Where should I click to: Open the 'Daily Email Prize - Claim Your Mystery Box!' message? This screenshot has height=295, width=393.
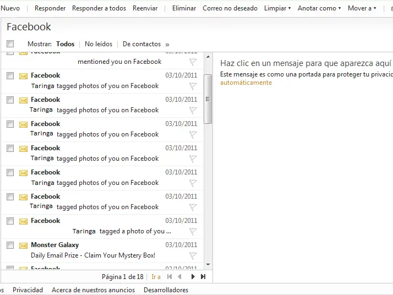pyautogui.click(x=93, y=255)
